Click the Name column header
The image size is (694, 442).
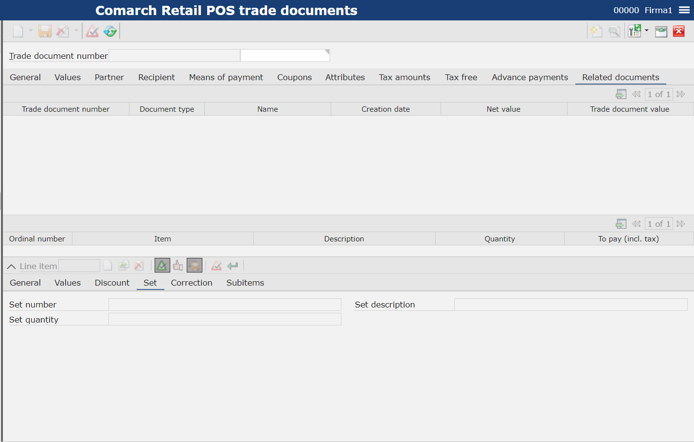[267, 109]
